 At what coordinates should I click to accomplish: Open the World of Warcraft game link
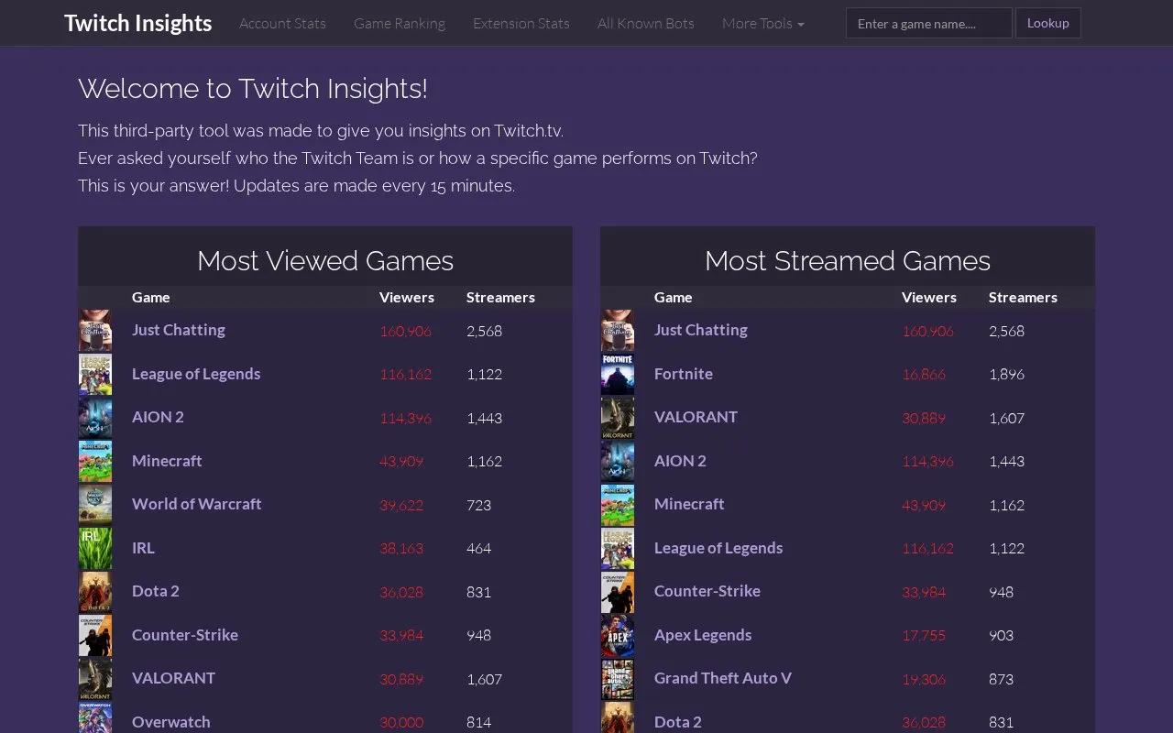(197, 504)
